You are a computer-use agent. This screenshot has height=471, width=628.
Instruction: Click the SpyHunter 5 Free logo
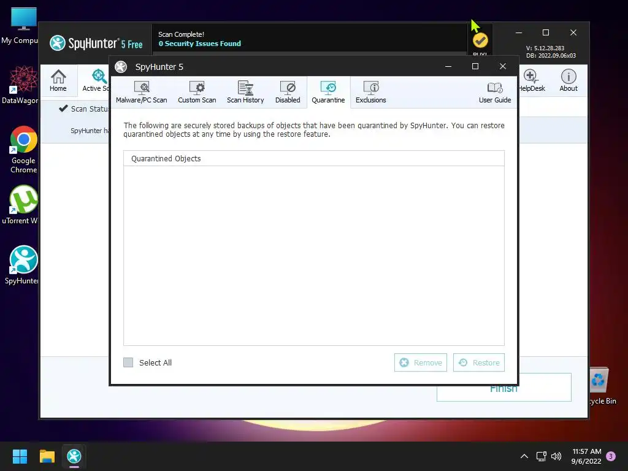click(96, 43)
